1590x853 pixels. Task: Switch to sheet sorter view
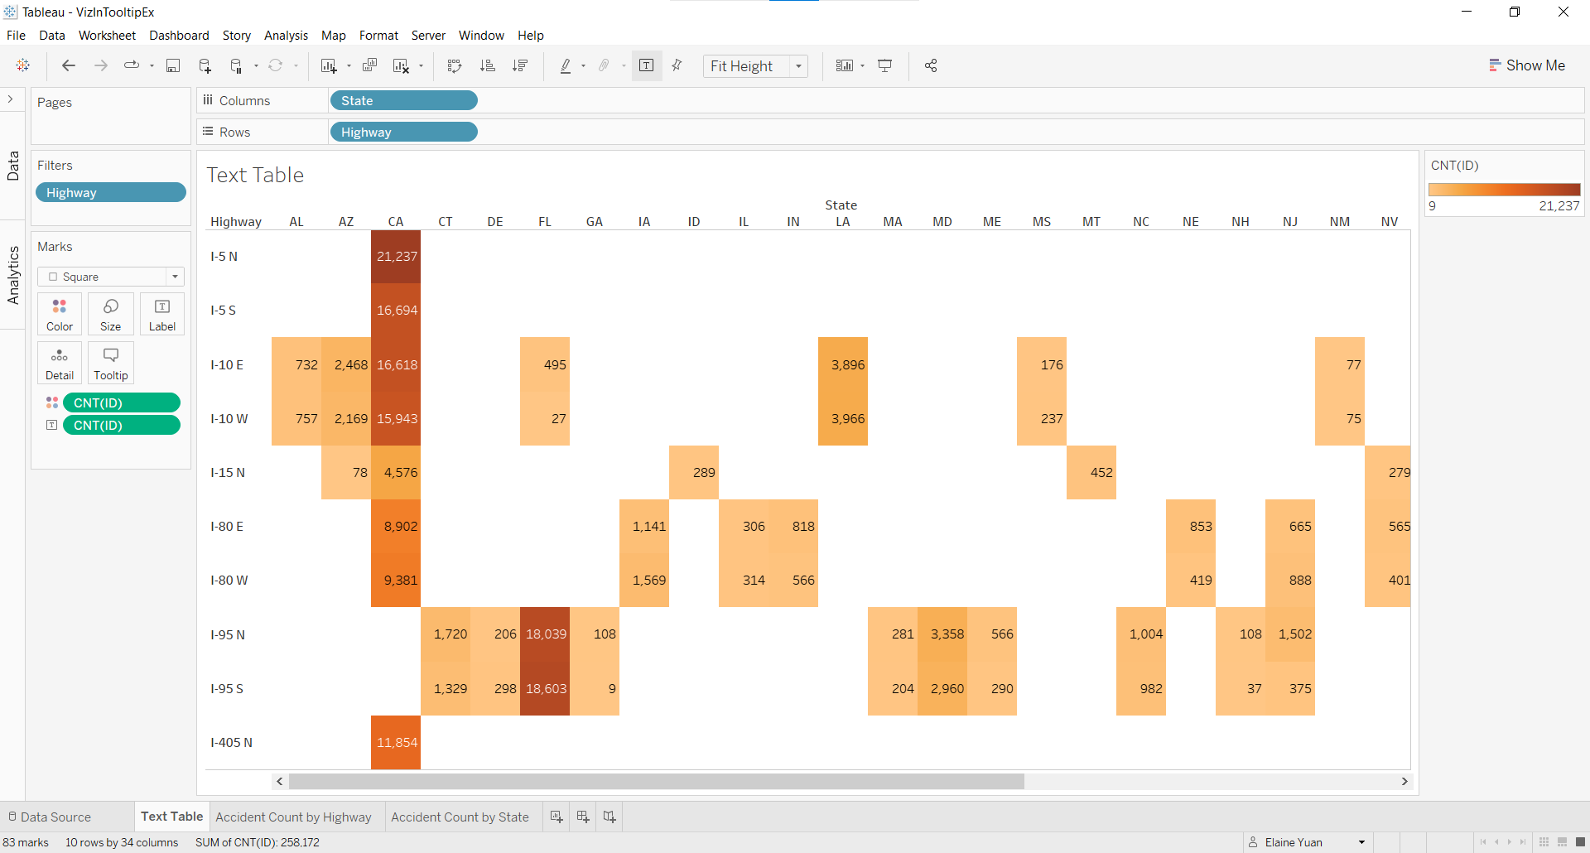point(1544,842)
